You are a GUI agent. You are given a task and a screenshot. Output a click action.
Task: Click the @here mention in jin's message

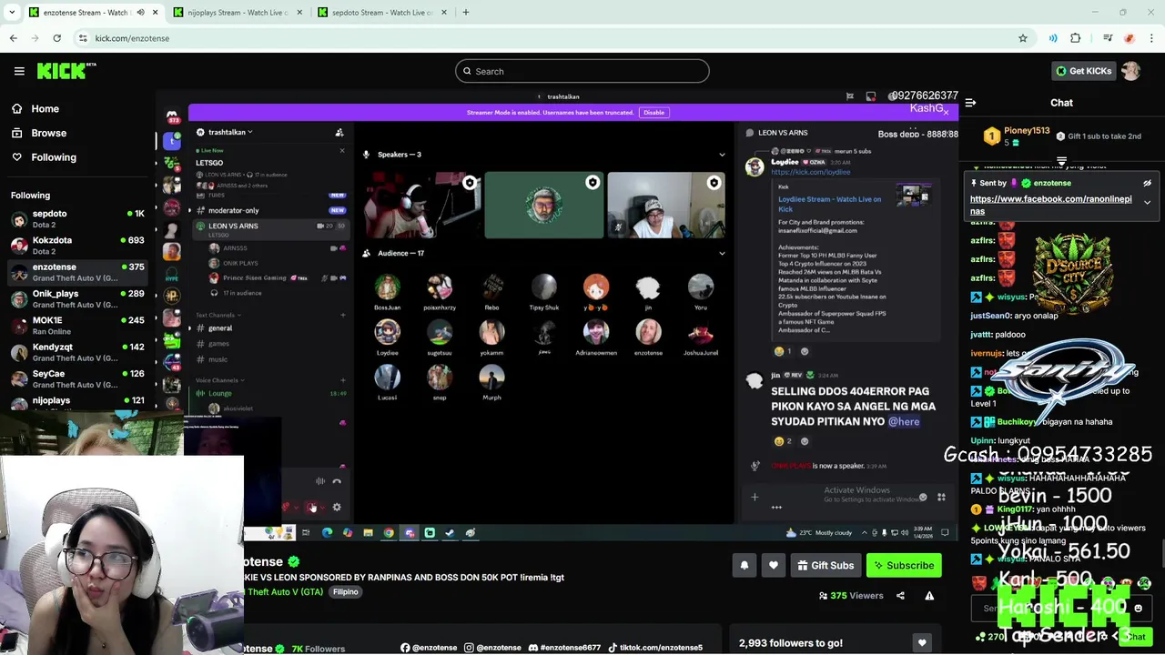[x=904, y=422]
